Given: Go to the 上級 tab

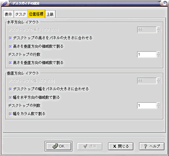Looking at the screenshot, I should 50,14.
